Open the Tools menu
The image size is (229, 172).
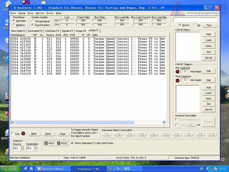50,13
